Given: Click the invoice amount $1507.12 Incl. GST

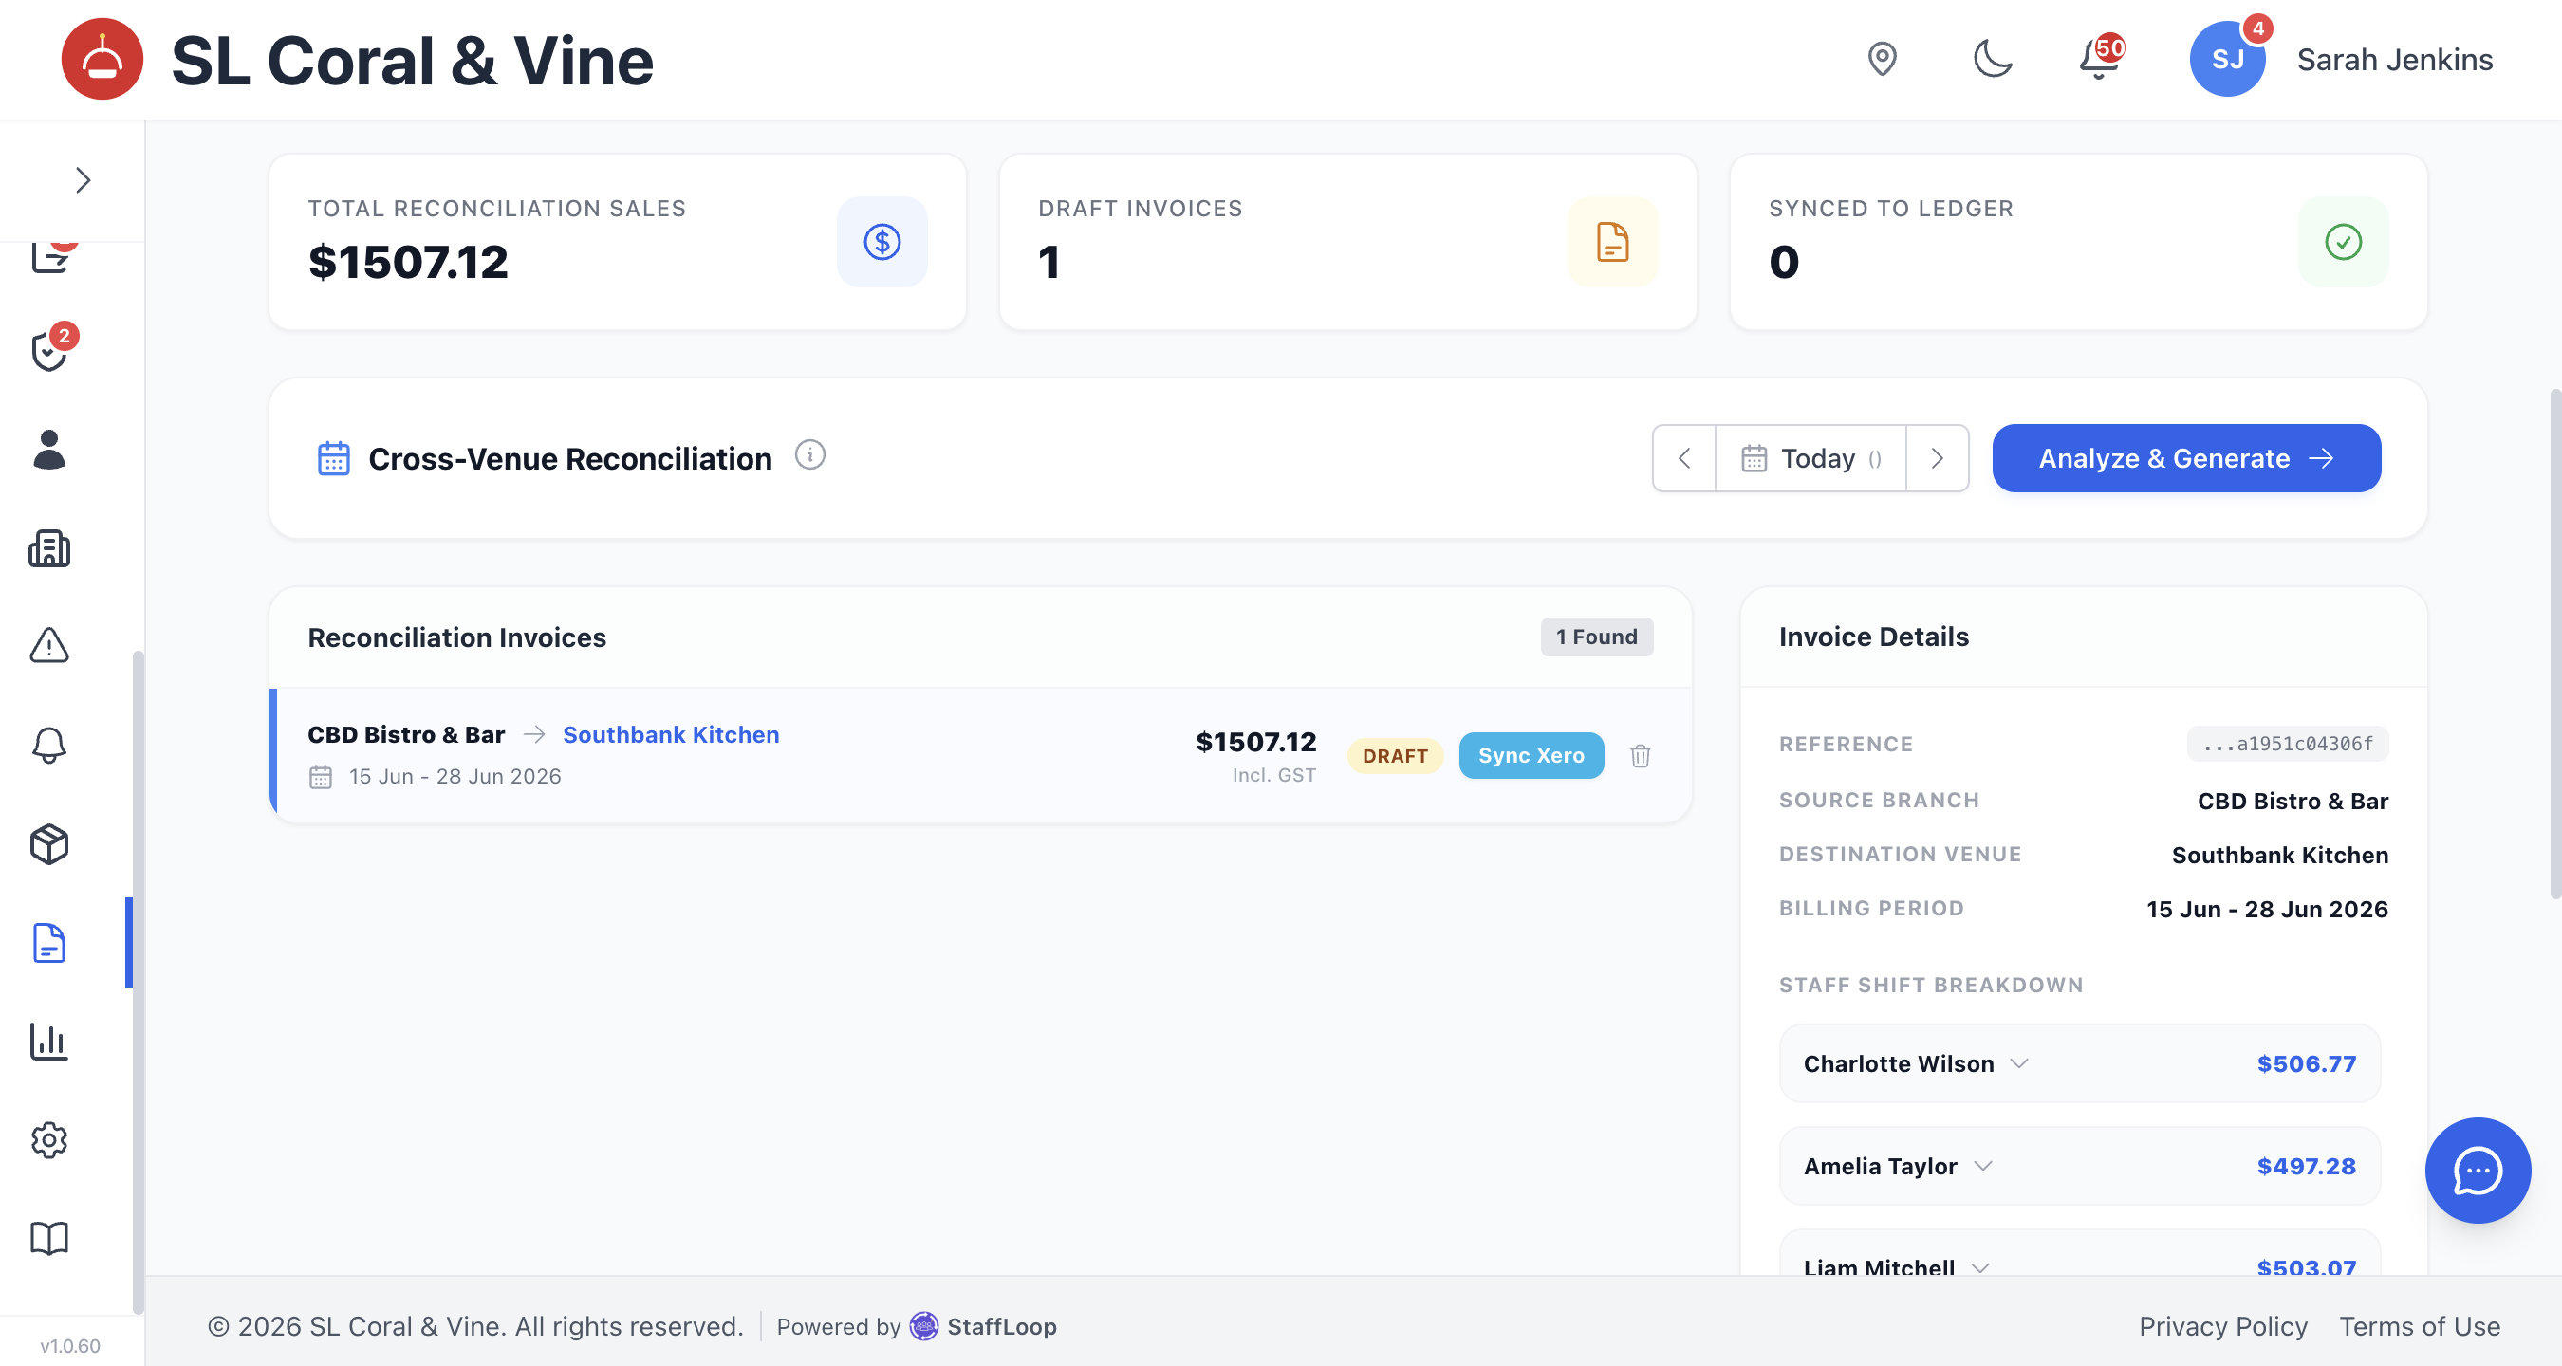Looking at the screenshot, I should [x=1255, y=756].
